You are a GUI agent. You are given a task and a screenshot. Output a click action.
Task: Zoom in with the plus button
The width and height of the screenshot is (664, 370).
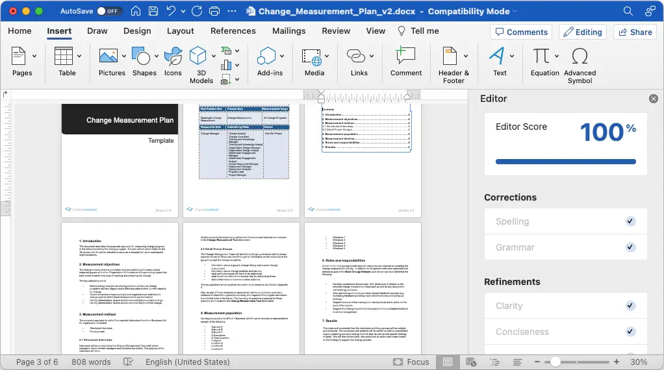pyautogui.click(x=617, y=362)
